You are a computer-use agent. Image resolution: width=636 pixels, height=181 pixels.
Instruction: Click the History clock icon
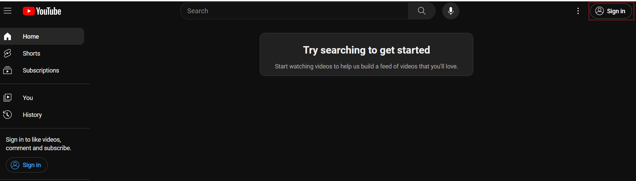pyautogui.click(x=7, y=115)
